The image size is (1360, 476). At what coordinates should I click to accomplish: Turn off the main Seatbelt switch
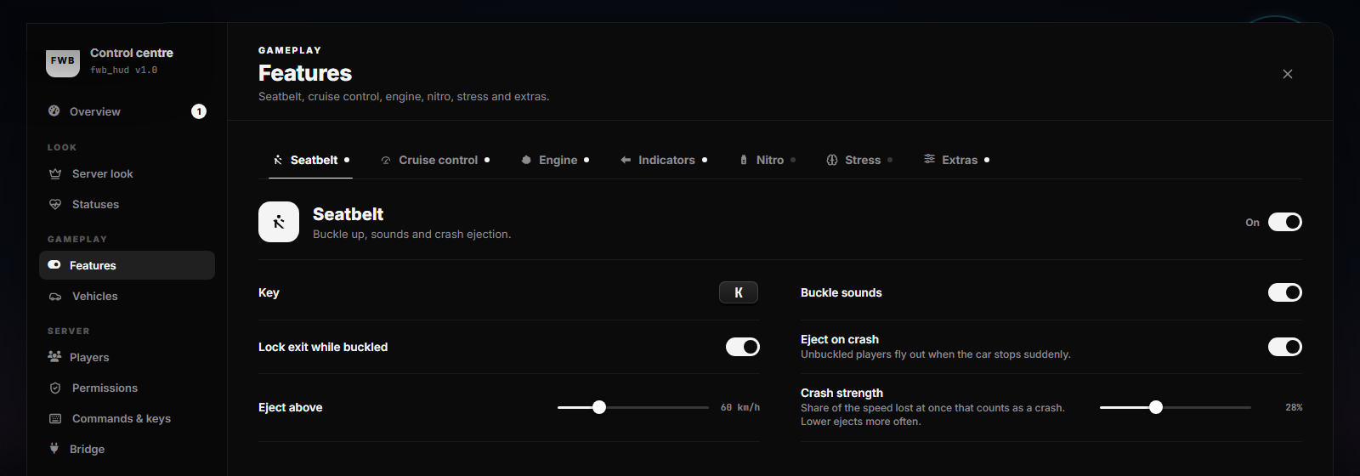1285,222
